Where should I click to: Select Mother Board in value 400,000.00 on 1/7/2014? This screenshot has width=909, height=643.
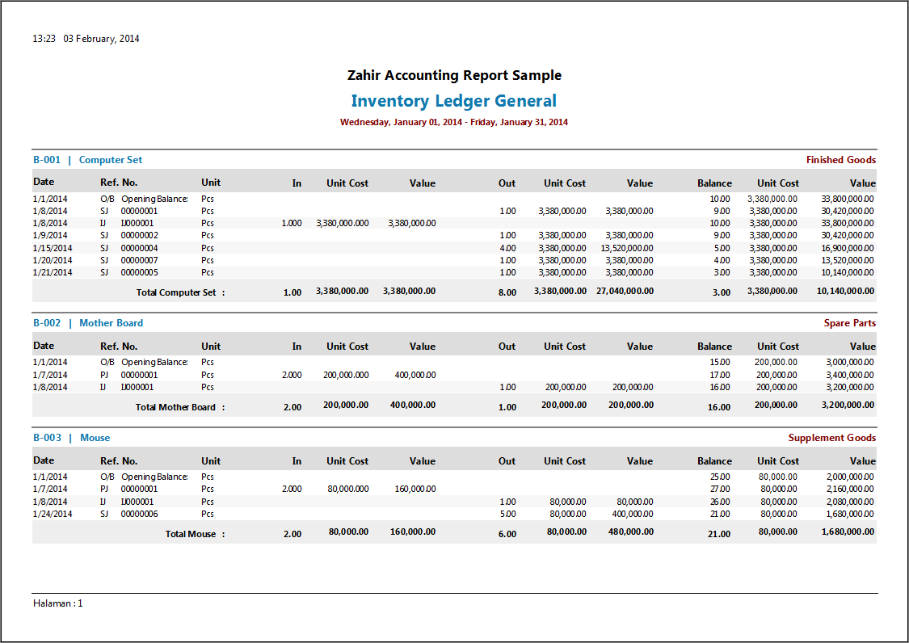tap(415, 375)
